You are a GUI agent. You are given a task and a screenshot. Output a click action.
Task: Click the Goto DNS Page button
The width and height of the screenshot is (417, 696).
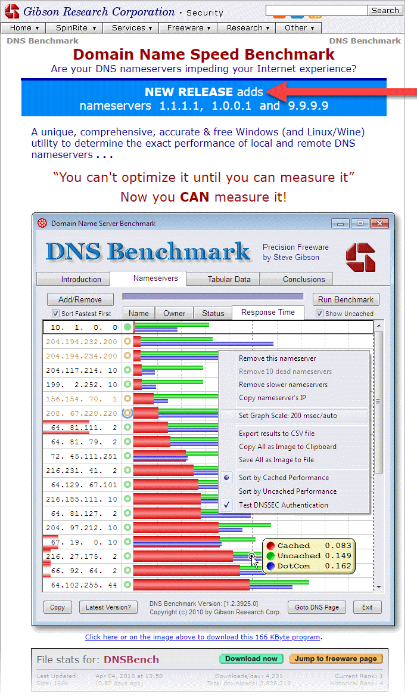(316, 607)
